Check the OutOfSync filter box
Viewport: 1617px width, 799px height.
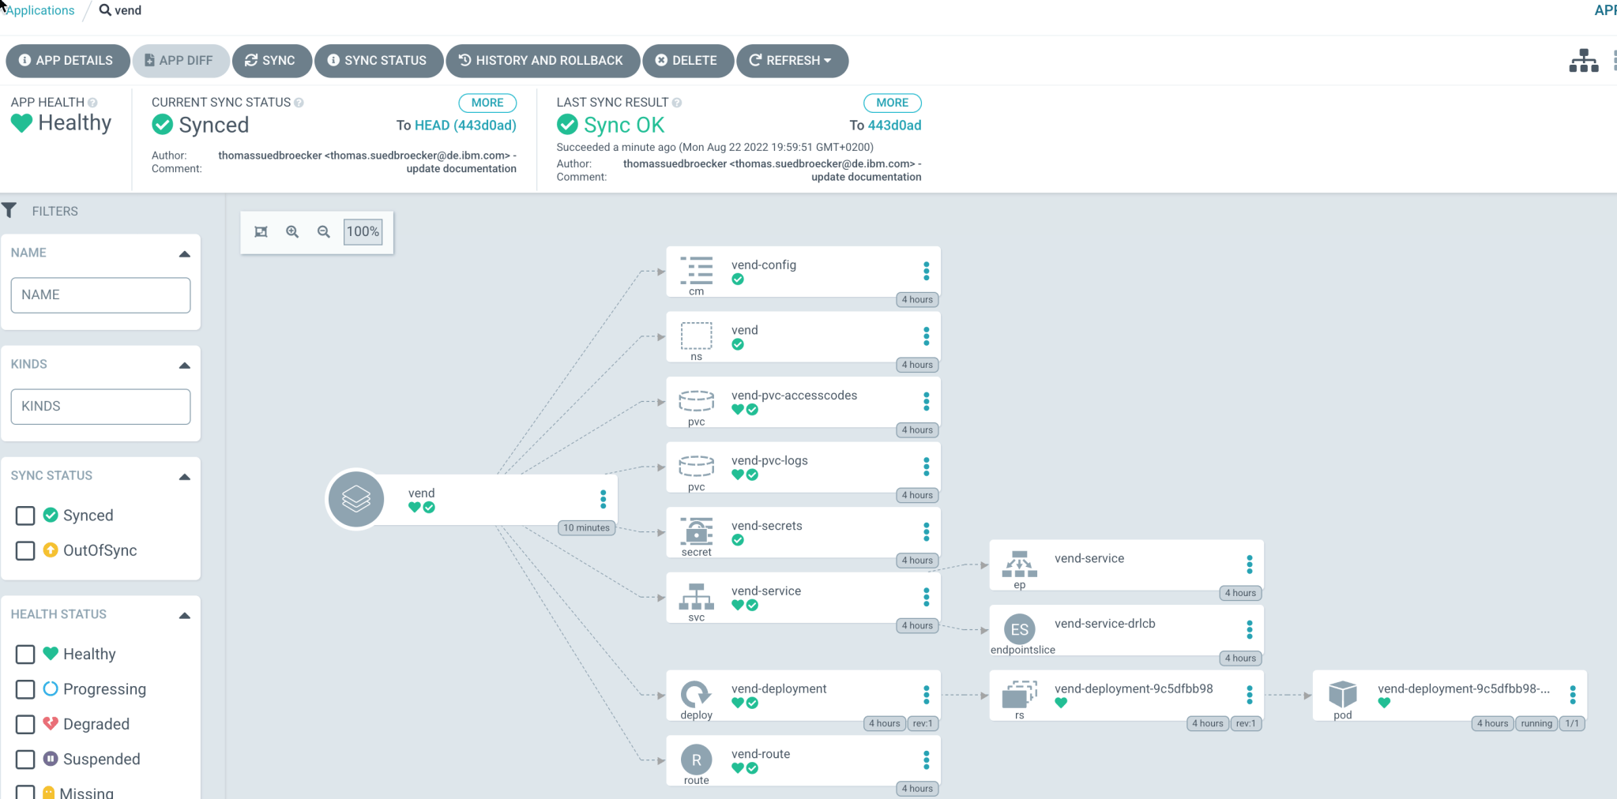[x=25, y=550]
